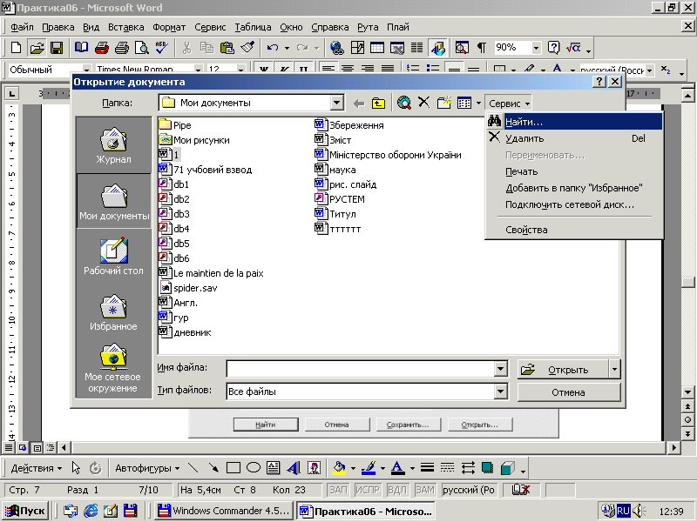Open the Избранное place in sidebar
Viewport: 697px width, 522px height.
click(114, 313)
